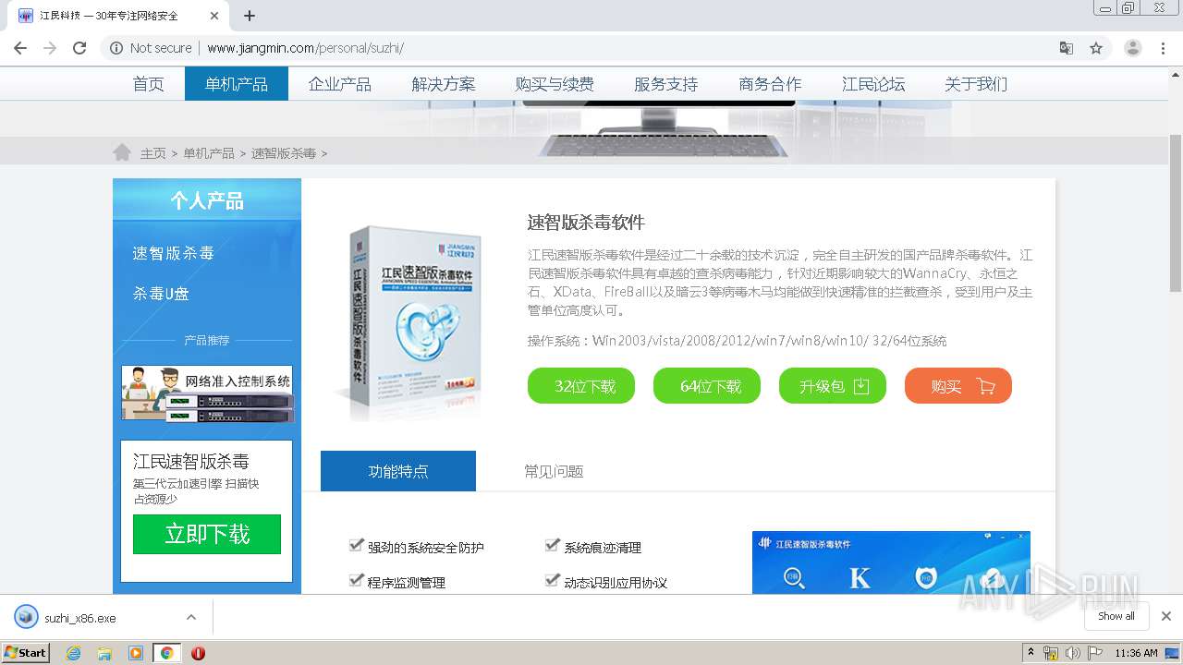The width and height of the screenshot is (1183, 665).
Task: Click the 速智版杀毒软件 product title
Action: 586,223
